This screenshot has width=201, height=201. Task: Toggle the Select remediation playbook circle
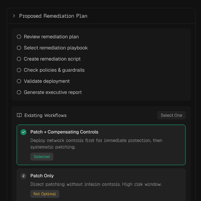click(19, 48)
